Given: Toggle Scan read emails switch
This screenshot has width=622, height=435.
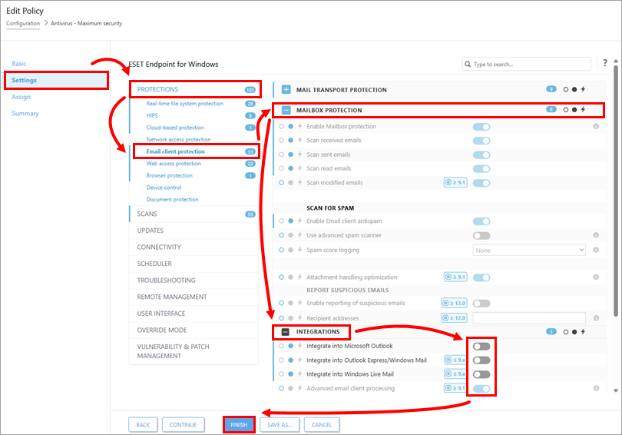Looking at the screenshot, I should [481, 168].
